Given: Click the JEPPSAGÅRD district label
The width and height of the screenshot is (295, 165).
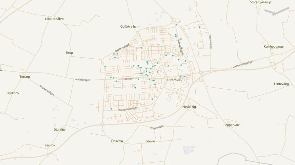Looking at the screenshot, I should tap(174, 80).
